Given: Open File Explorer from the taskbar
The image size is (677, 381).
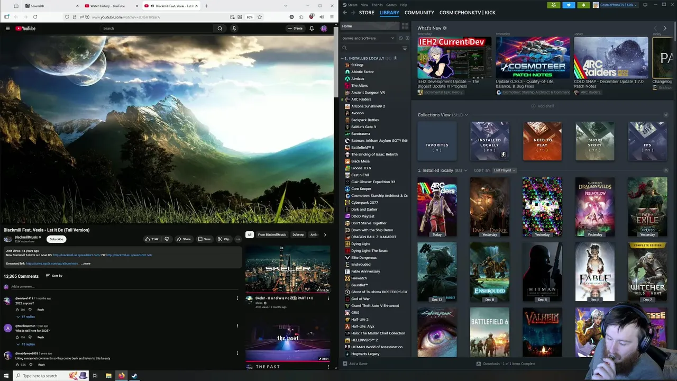Looking at the screenshot, I should click(x=108, y=376).
